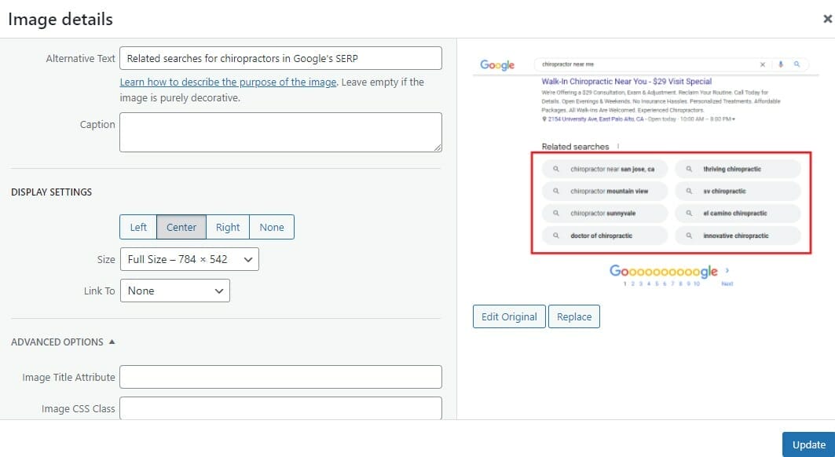Image resolution: width=835 pixels, height=457 pixels.
Task: Click the Caption textarea resize handle
Action: pyautogui.click(x=438, y=148)
